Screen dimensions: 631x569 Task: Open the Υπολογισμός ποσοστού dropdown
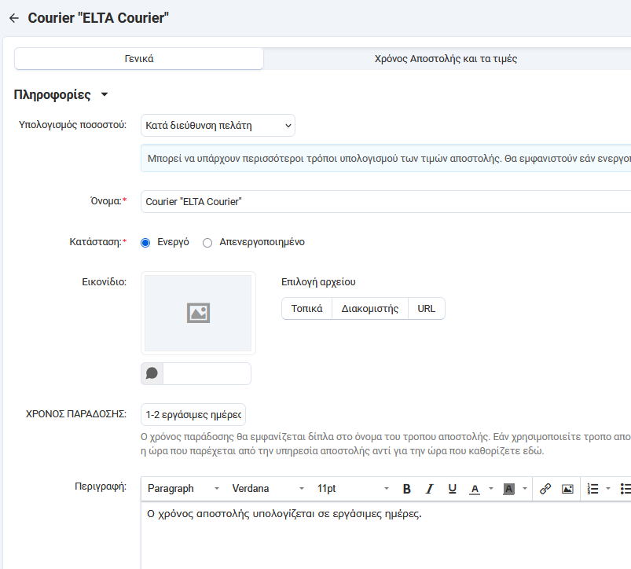(218, 126)
